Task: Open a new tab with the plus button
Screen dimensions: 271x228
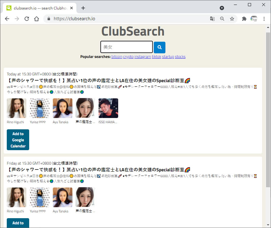Action: pyautogui.click(x=83, y=8)
